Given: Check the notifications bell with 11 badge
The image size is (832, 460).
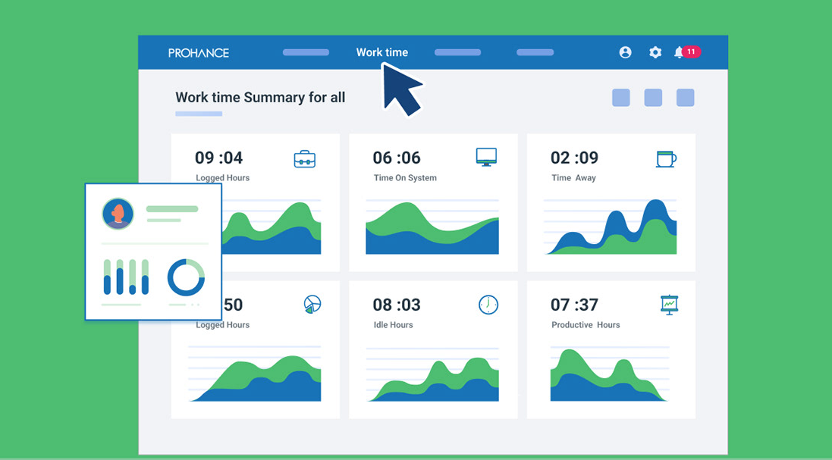Looking at the screenshot, I should point(680,52).
